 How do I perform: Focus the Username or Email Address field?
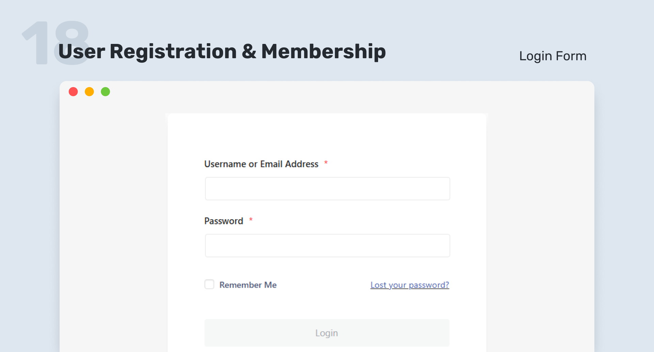click(x=327, y=189)
